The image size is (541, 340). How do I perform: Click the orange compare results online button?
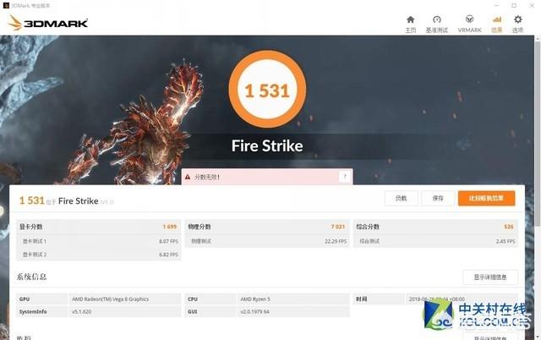(487, 198)
